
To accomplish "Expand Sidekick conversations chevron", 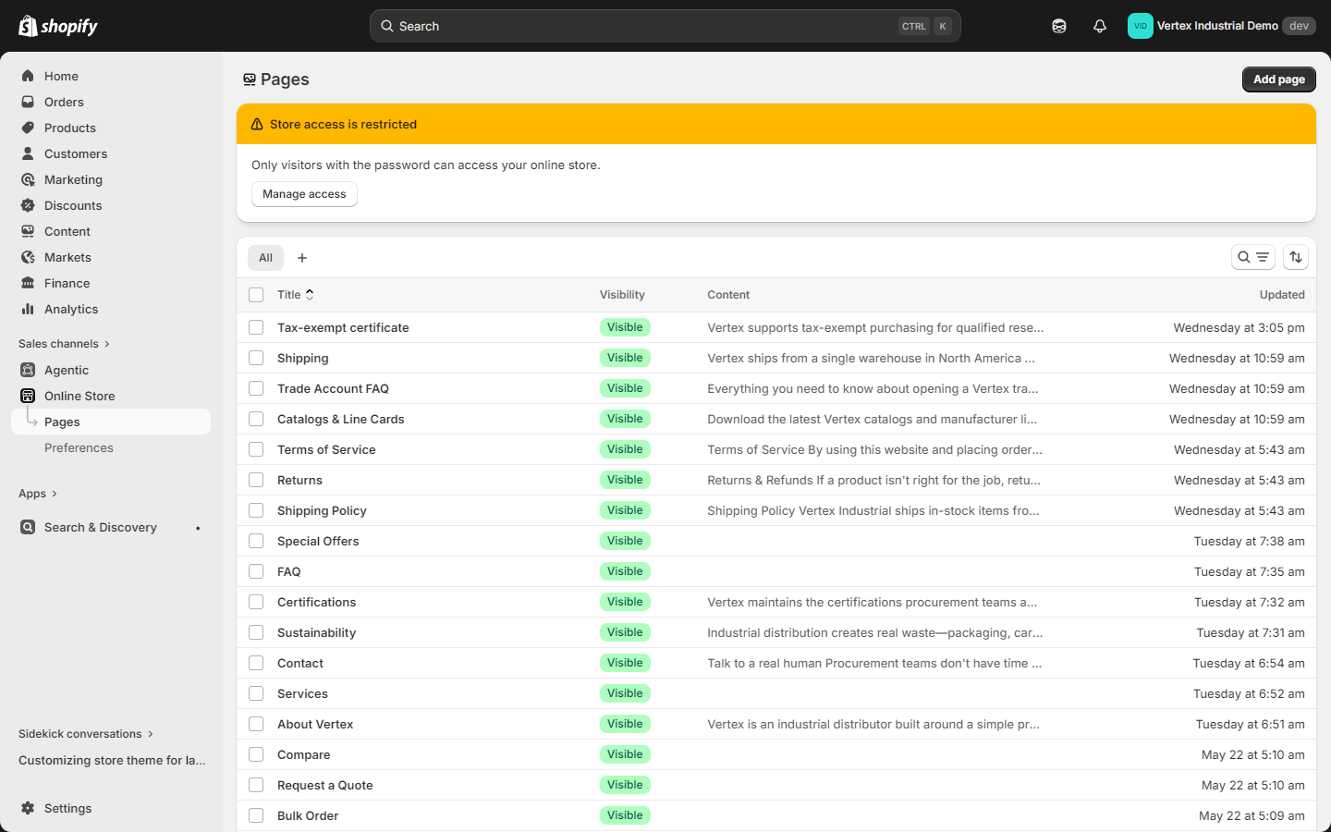I will [151, 734].
